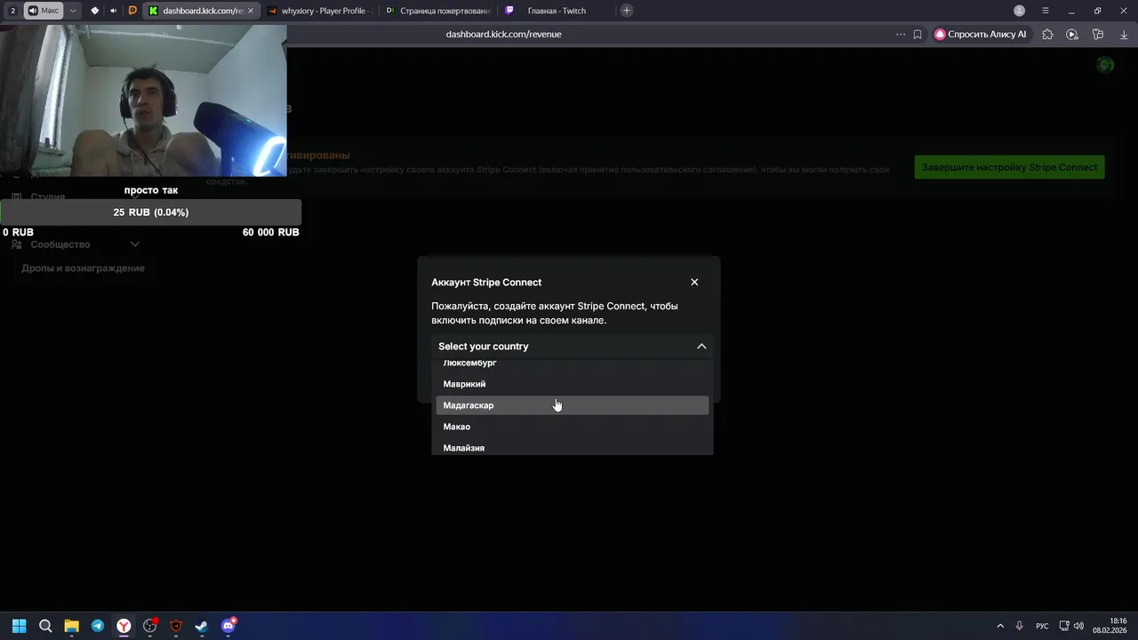Expand the Сообщество sidebar section
The width and height of the screenshot is (1138, 640).
tap(75, 244)
